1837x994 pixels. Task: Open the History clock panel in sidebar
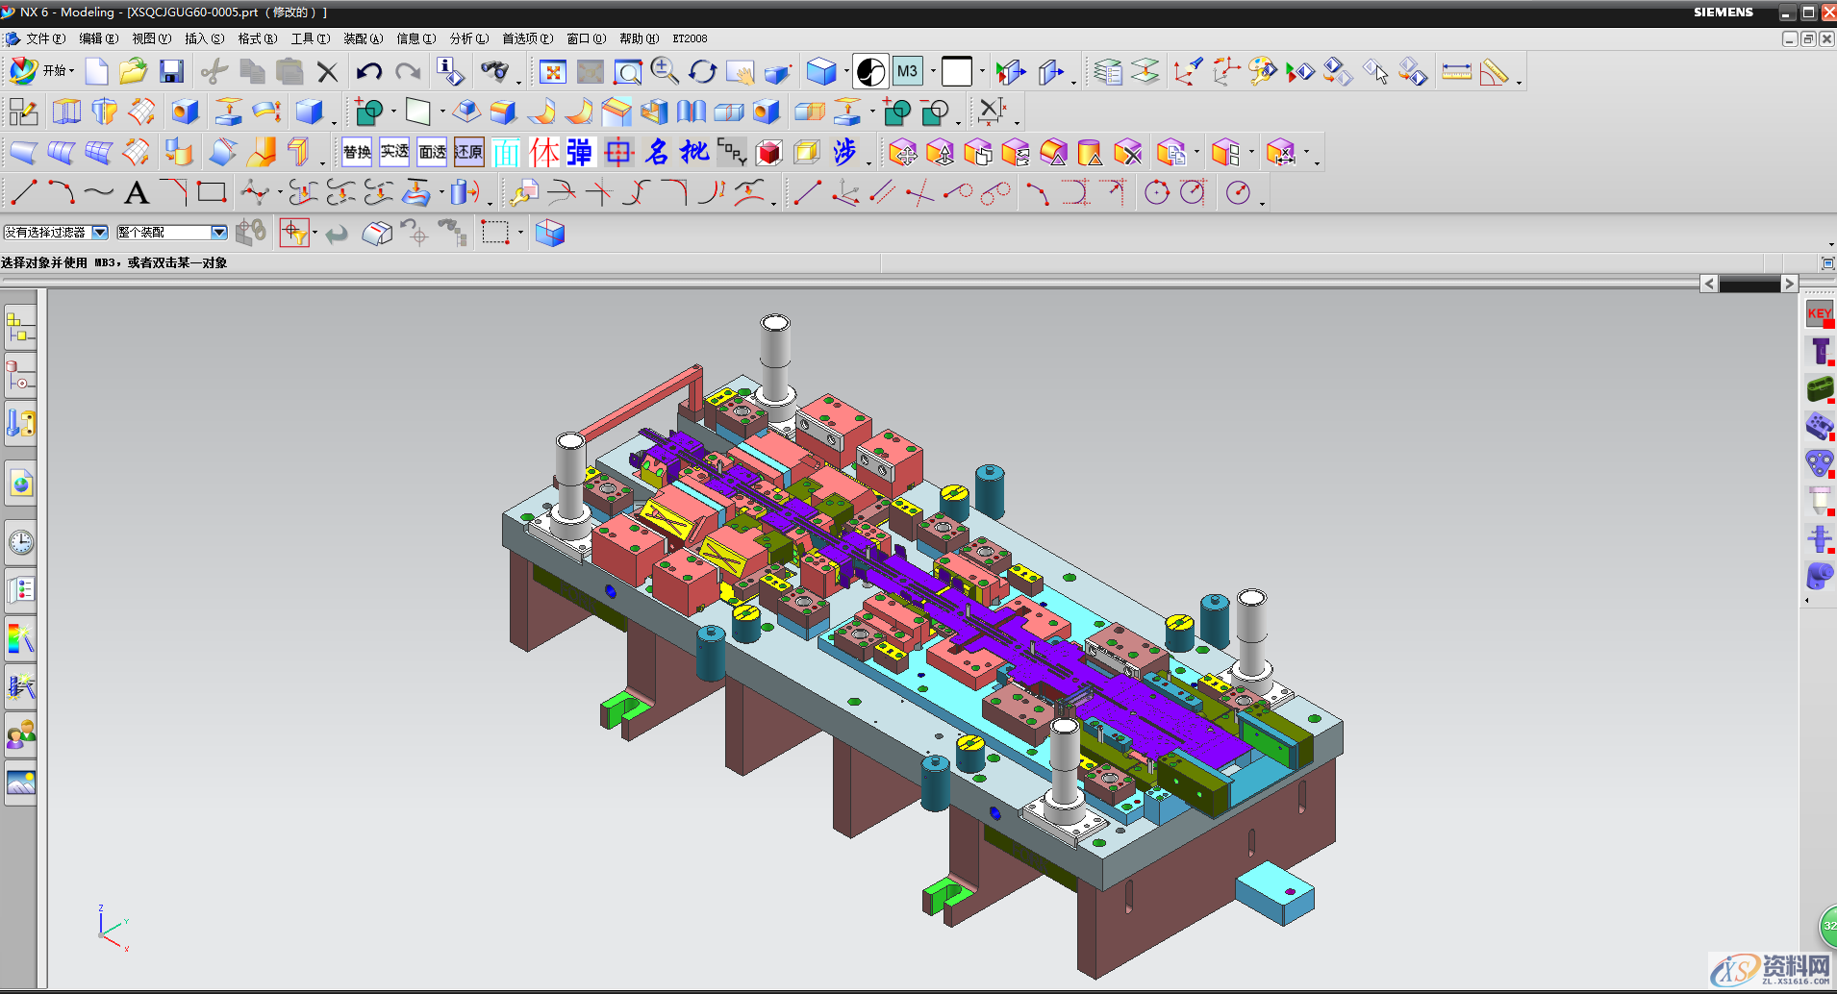[x=20, y=543]
